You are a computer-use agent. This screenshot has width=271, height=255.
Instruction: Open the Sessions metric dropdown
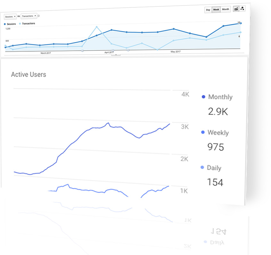[x=10, y=17]
